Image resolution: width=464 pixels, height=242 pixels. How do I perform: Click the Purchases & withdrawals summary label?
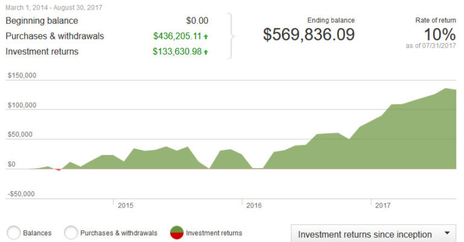point(54,36)
